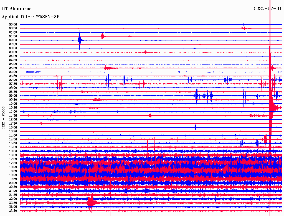
Task: Click the small red event on the 12:30 trace
Action: pyautogui.click(x=41, y=124)
